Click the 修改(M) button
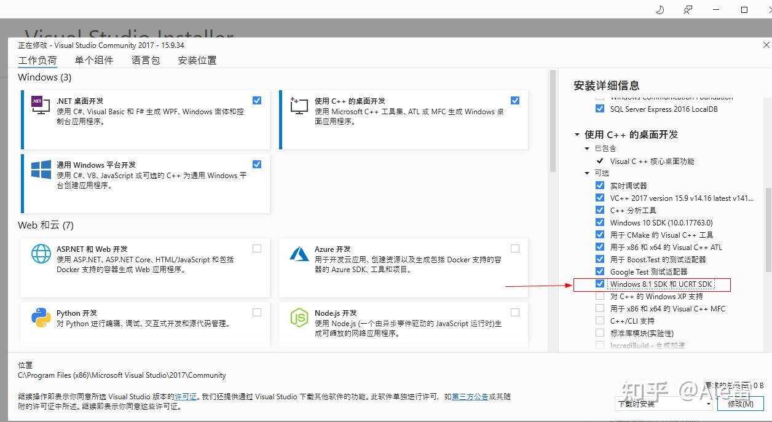The height and width of the screenshot is (422, 772). [x=740, y=404]
